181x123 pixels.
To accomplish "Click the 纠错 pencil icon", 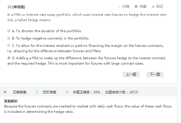I will point(119,6).
